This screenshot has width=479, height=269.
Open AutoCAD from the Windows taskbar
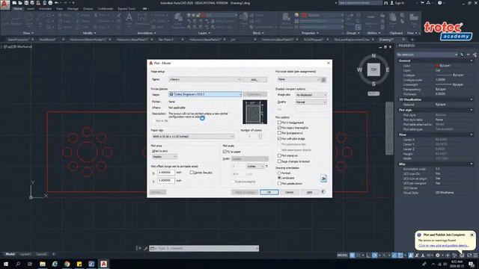[x=103, y=264]
